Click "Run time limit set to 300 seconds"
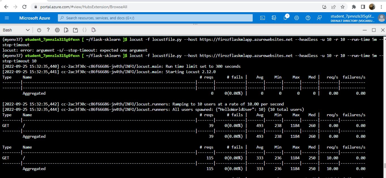The width and height of the screenshot is (386, 178). coord(203,66)
